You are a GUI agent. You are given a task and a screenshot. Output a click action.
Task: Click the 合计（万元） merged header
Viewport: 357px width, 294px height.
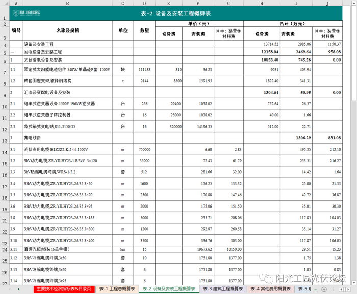tap(293, 23)
